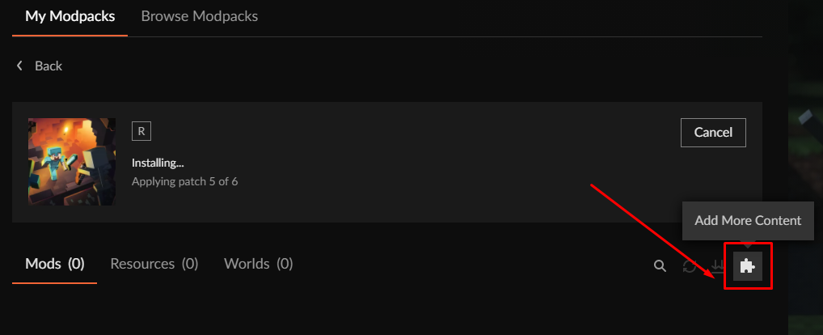Click the refresh mods icon
The height and width of the screenshot is (335, 823).
pos(690,265)
